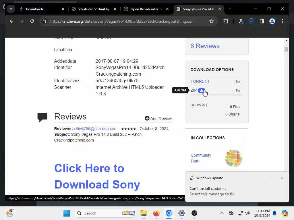The width and height of the screenshot is (294, 220).
Task: Close the VB-Audio Virtual Apps tab
Action: (x=115, y=9)
